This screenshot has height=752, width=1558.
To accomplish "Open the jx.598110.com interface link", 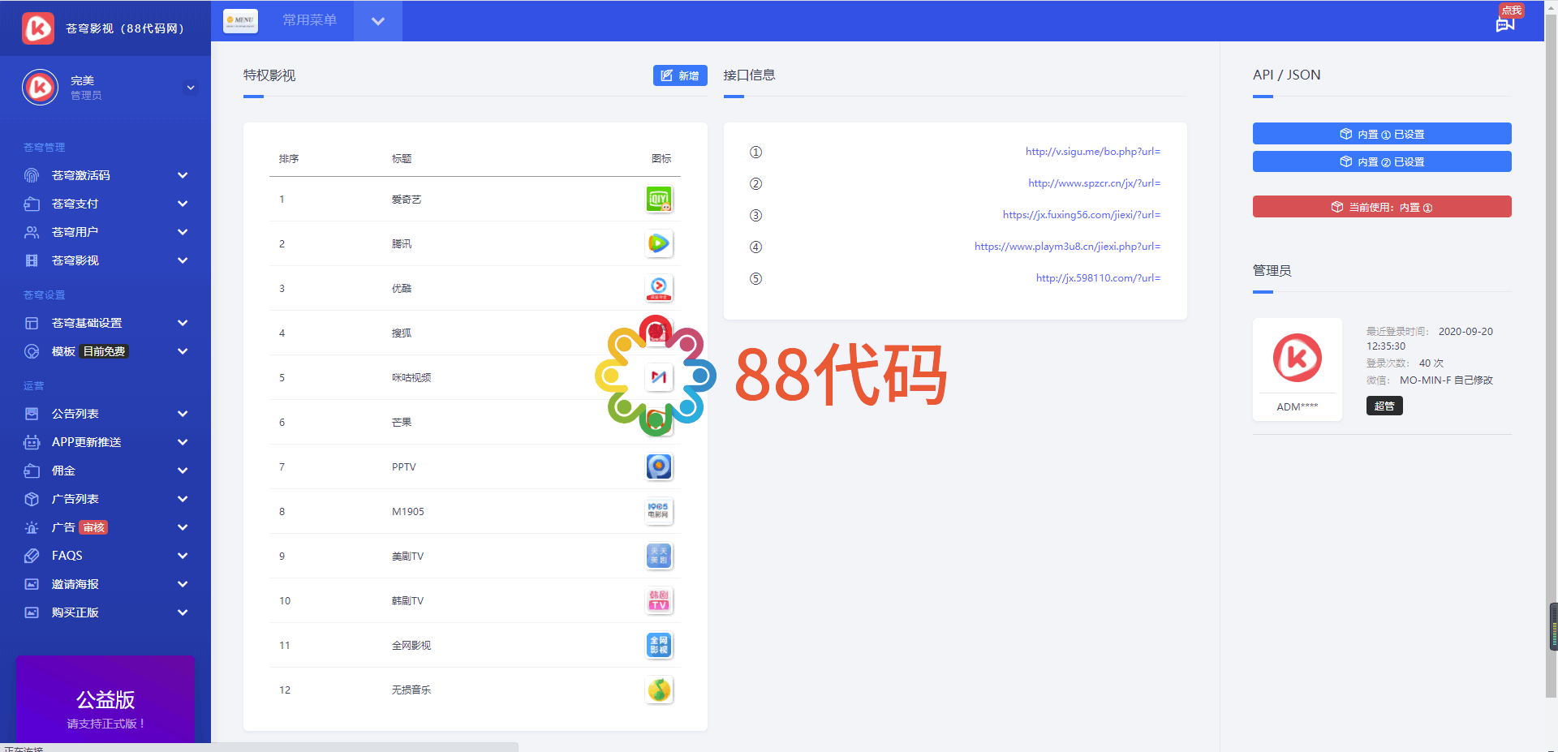I will pyautogui.click(x=1098, y=278).
